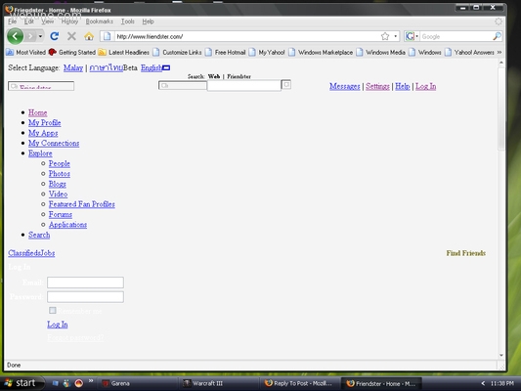The width and height of the screenshot is (521, 391).
Task: Open Photos under Explore
Action: (x=60, y=174)
